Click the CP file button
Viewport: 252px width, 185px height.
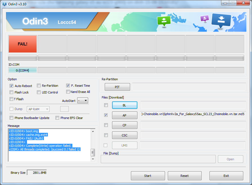coord(124,125)
